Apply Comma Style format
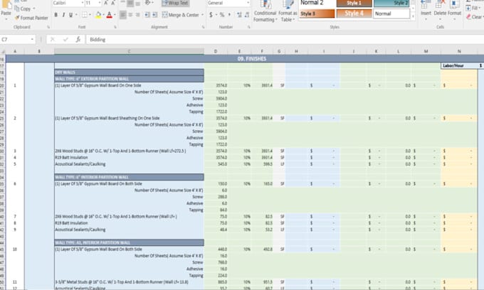 coord(229,15)
